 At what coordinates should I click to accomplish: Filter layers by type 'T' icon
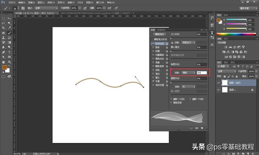[x=243, y=66]
